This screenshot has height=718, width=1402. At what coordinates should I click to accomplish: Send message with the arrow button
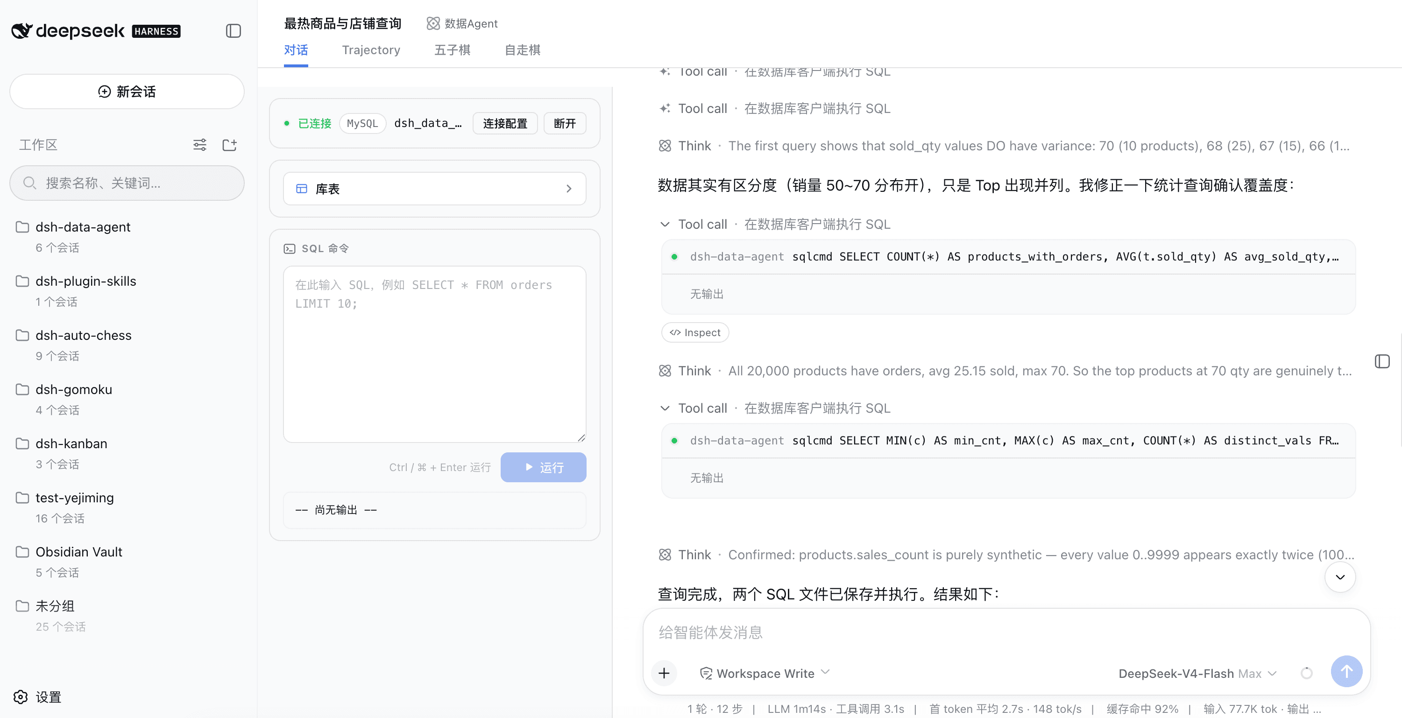point(1346,671)
